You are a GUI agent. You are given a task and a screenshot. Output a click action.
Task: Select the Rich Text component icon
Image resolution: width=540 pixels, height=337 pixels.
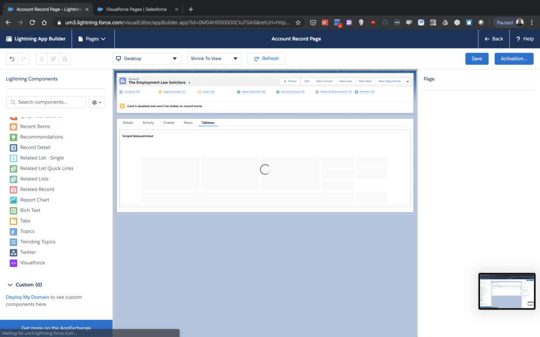[x=13, y=210]
